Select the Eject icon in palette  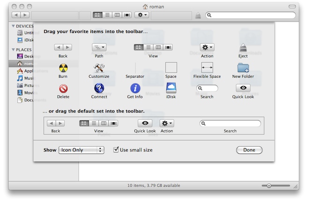243,48
